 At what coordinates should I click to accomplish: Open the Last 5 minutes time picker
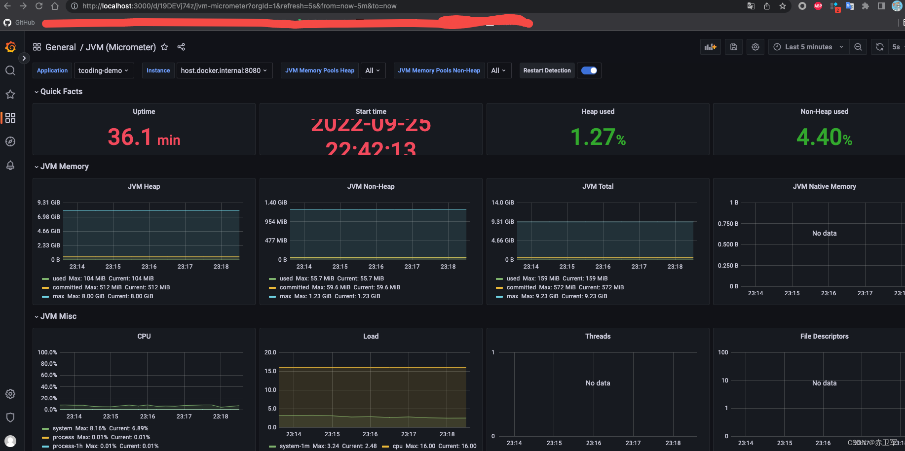click(808, 47)
